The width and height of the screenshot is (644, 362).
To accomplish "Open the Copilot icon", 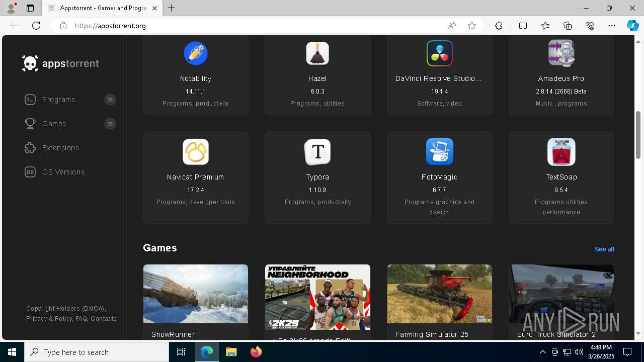I will point(632,26).
